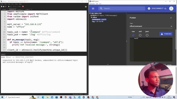Open the notification center icon in the taskbar
Screen dimensions: 177x99
(x=174, y=97)
